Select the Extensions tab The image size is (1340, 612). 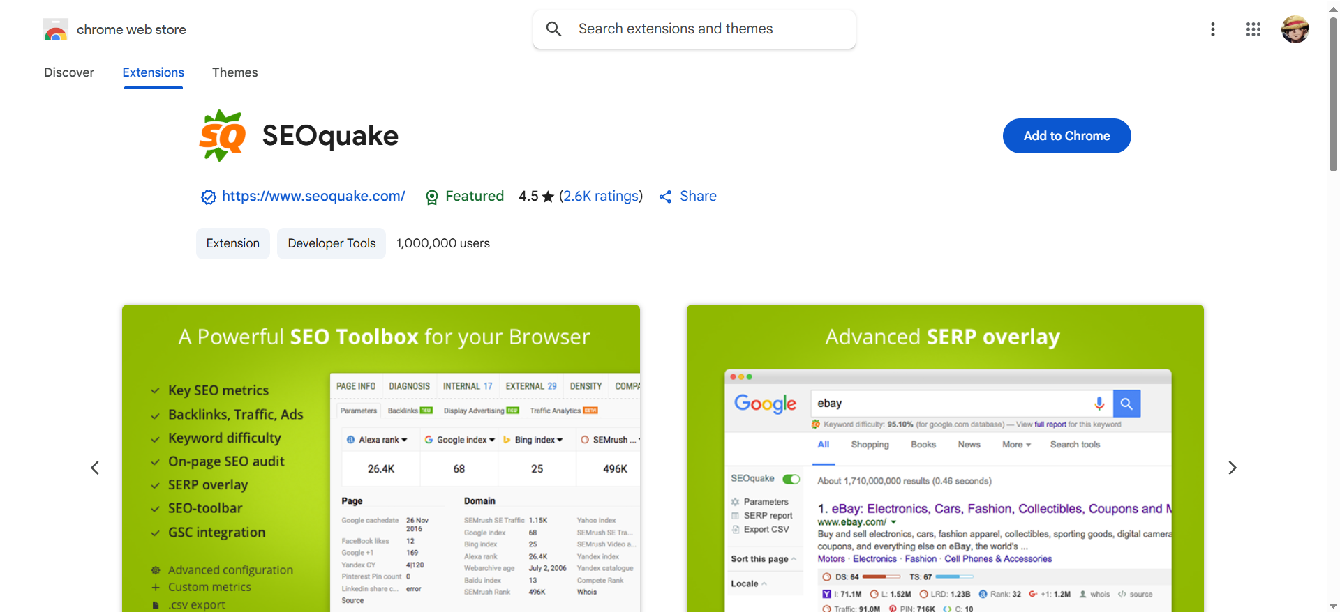click(x=154, y=72)
